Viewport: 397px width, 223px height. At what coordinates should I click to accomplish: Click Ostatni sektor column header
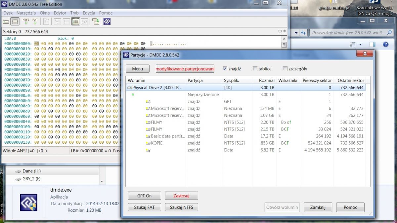(350, 80)
